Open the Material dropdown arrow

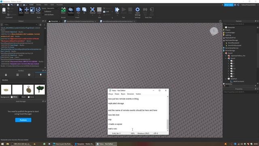tap(93, 15)
